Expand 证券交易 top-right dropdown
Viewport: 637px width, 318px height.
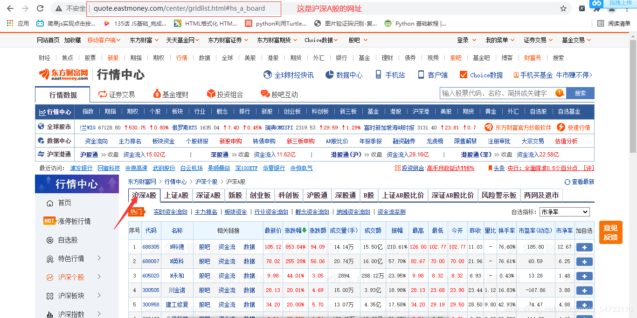538,41
